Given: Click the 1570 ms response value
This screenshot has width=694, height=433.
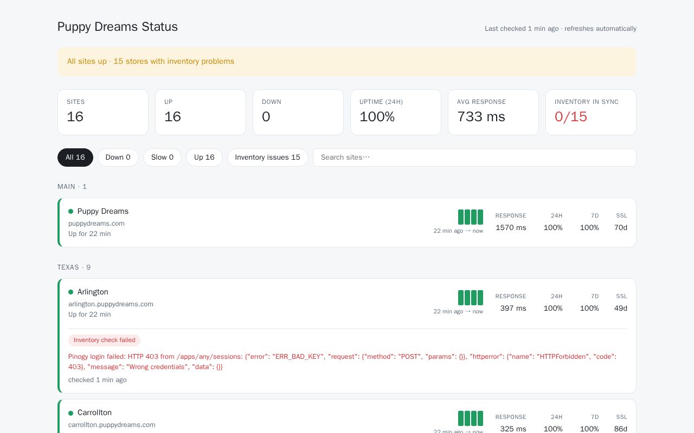Looking at the screenshot, I should click(x=511, y=228).
